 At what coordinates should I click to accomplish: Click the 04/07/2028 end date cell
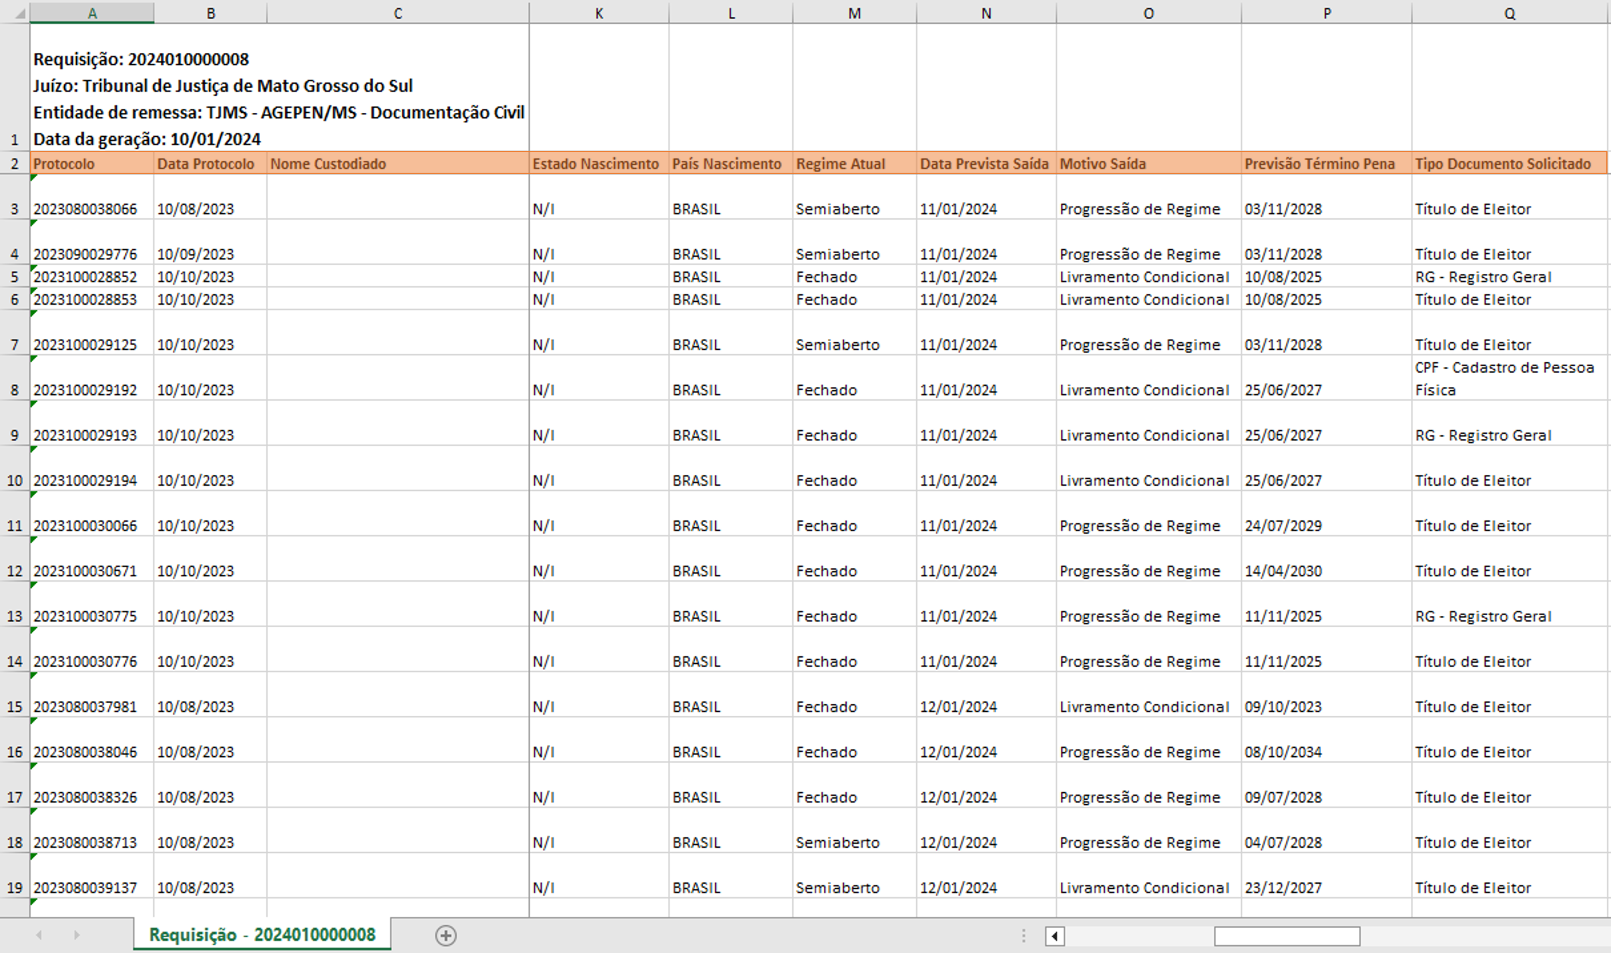click(x=1326, y=830)
